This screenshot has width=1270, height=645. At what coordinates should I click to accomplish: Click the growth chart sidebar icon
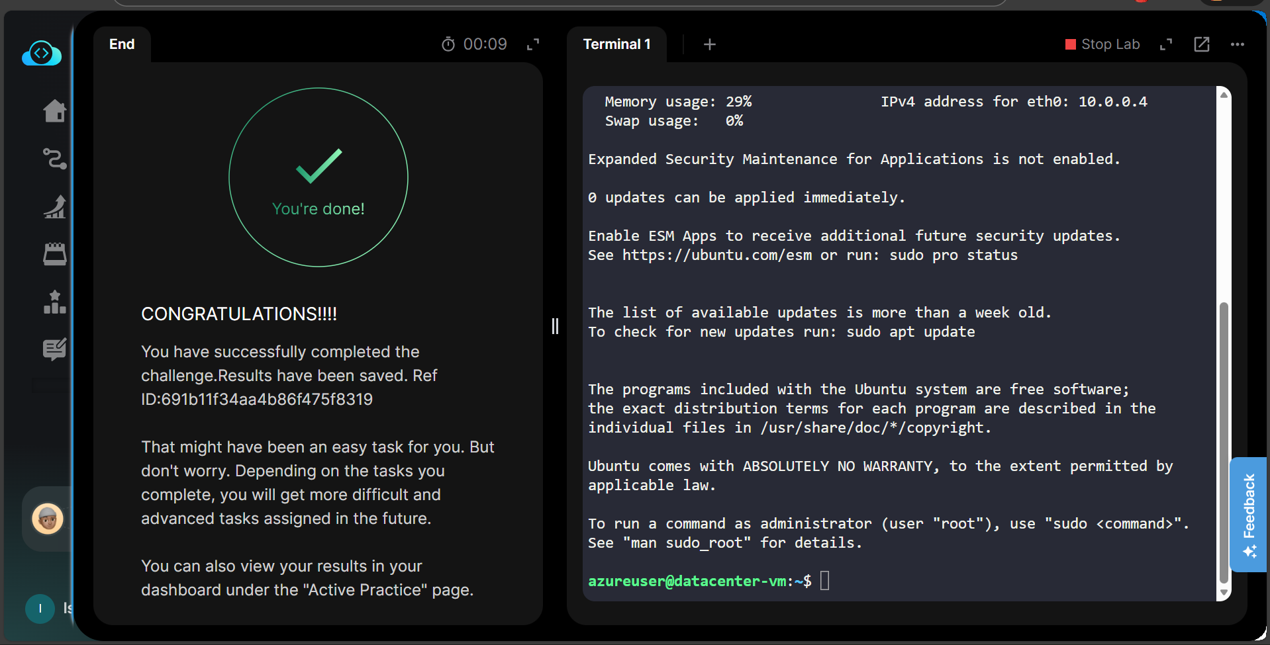[54, 206]
